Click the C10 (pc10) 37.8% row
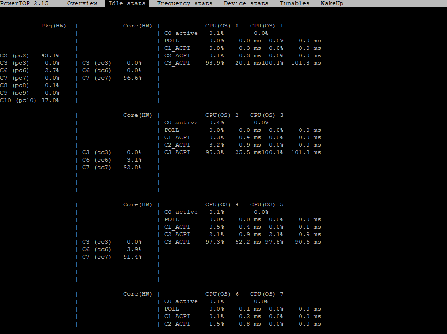 click(30, 101)
